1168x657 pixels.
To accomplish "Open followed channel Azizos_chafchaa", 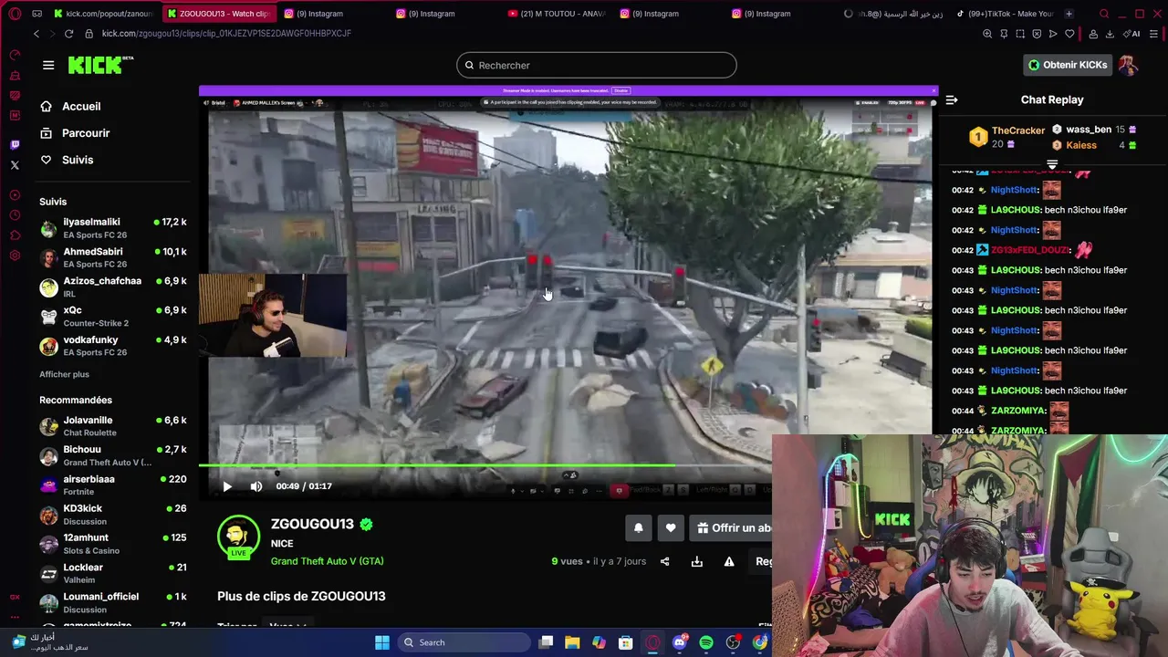I will click(x=113, y=287).
